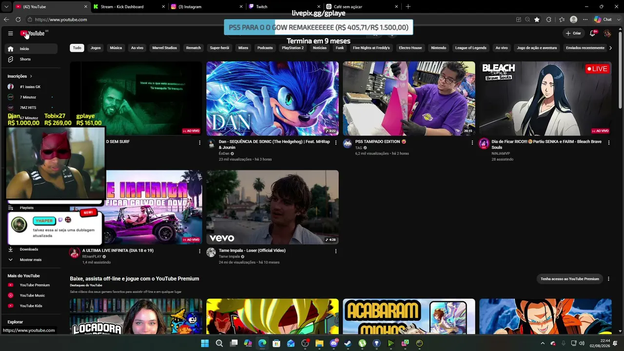624x351 pixels.
Task: Open options for PS5 TAMPADO EDITION video
Action: pyautogui.click(x=472, y=142)
